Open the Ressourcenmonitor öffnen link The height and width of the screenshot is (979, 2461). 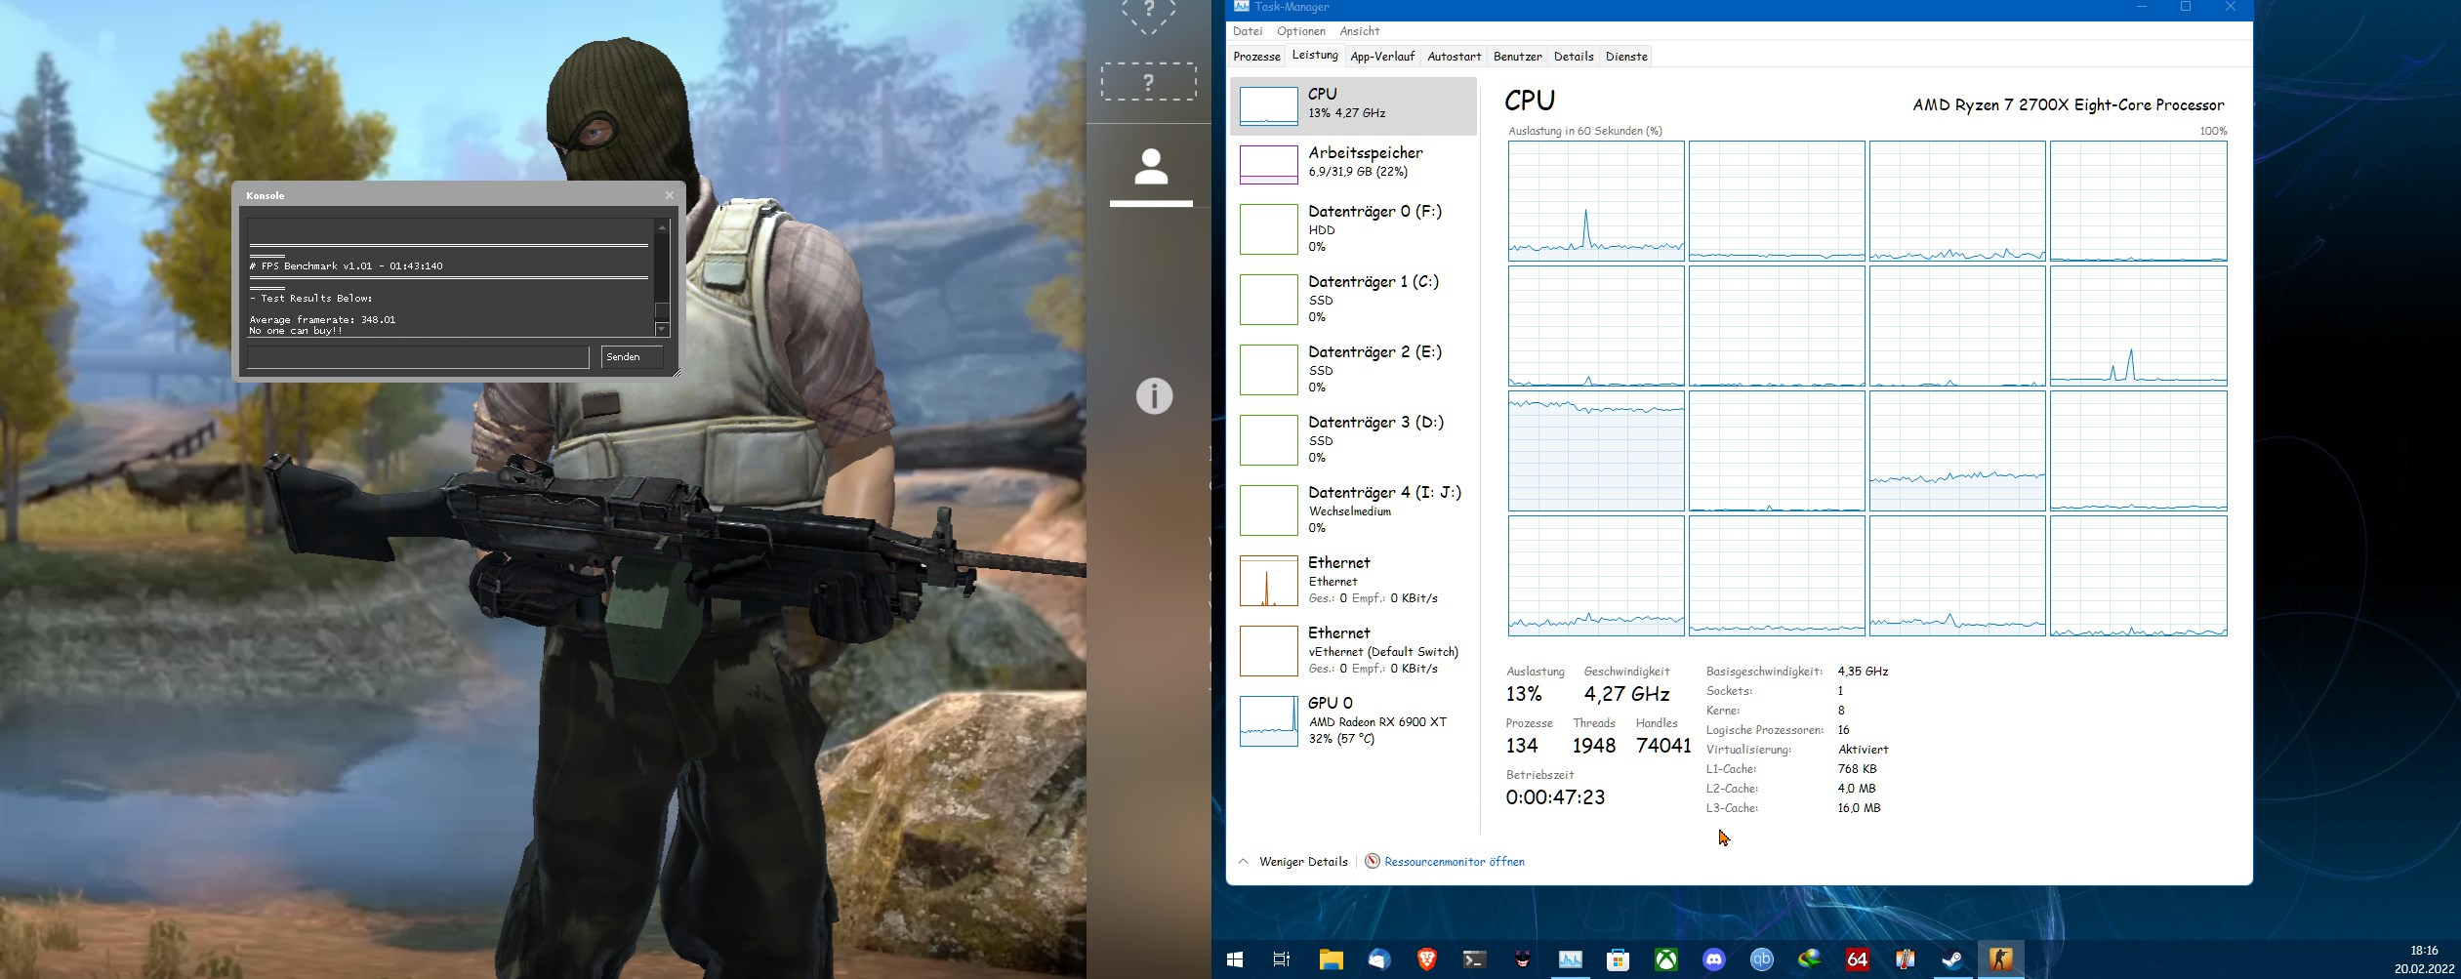click(1455, 862)
